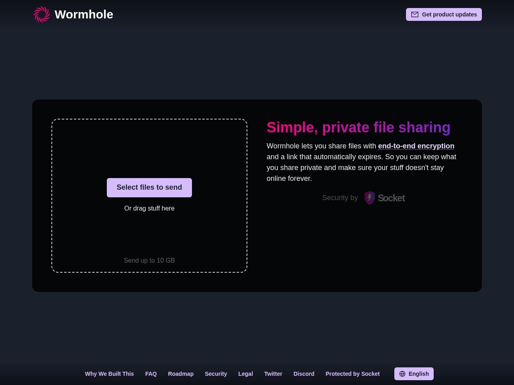This screenshot has width=514, height=385.
Task: Open the Roadmap link
Action: (181, 374)
